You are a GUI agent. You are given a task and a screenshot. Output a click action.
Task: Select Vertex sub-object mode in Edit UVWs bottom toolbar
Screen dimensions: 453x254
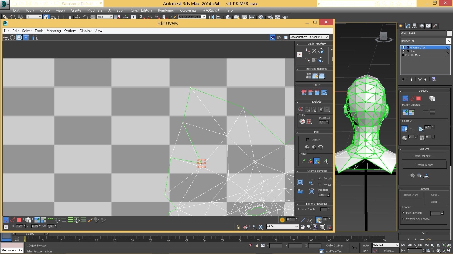click(6, 220)
